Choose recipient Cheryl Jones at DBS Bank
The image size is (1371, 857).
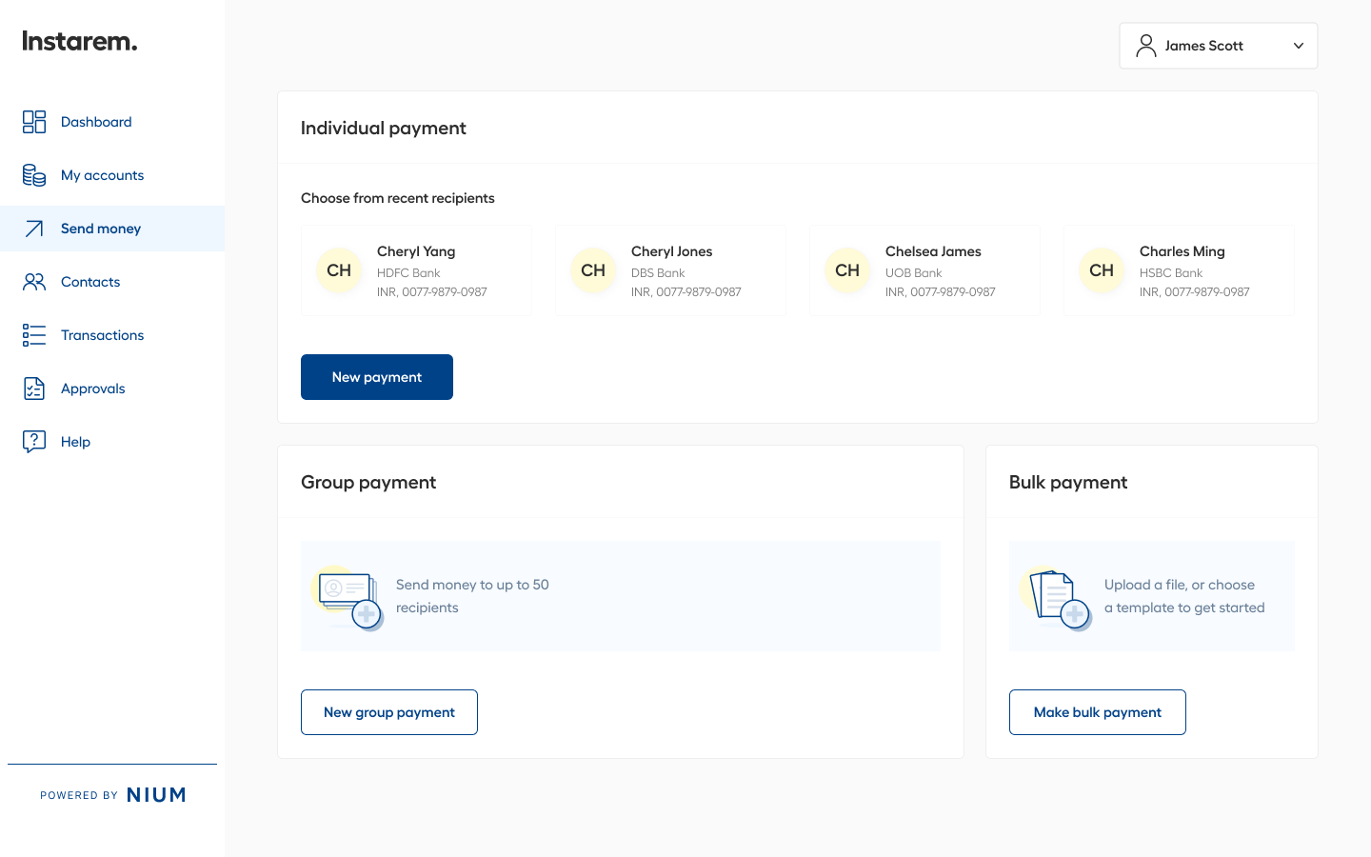click(670, 270)
